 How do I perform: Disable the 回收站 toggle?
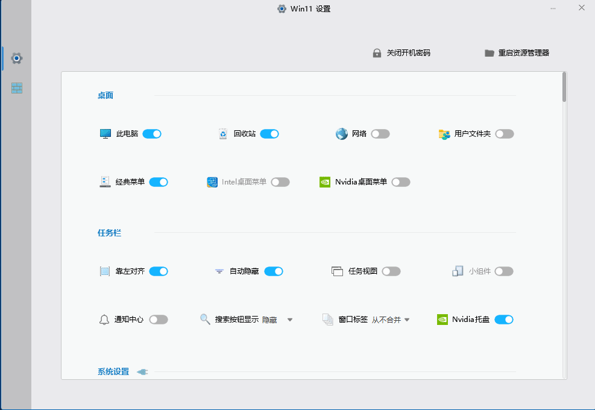(x=269, y=133)
